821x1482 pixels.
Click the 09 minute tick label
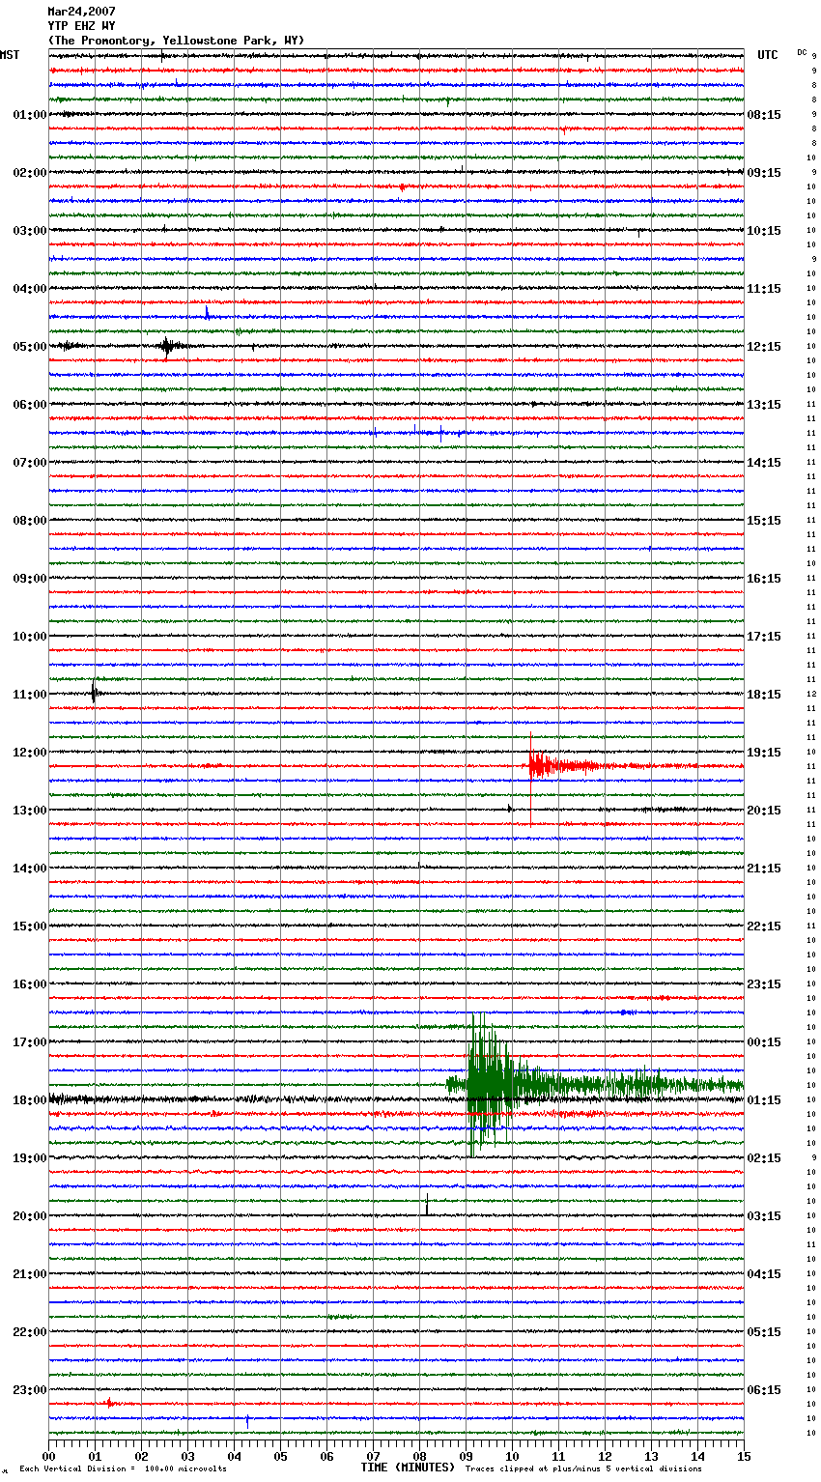pyautogui.click(x=466, y=1456)
